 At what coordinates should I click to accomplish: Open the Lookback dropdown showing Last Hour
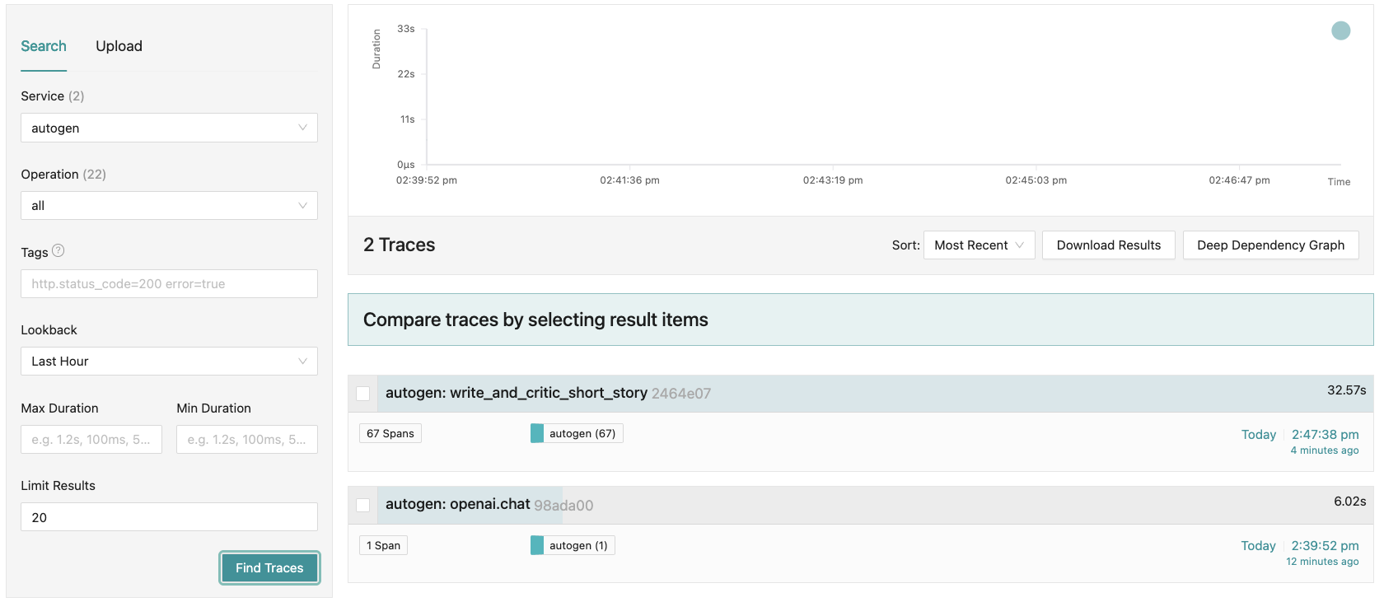click(169, 362)
